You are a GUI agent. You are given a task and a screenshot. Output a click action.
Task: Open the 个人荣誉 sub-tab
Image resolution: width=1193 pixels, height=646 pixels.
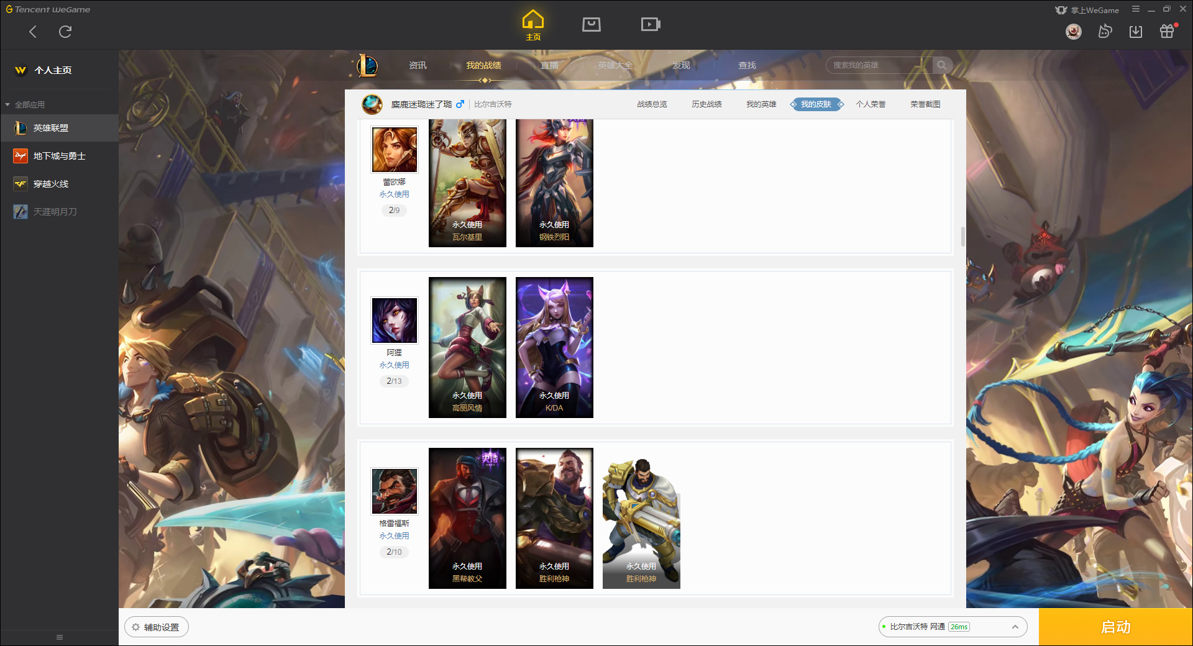coord(871,104)
